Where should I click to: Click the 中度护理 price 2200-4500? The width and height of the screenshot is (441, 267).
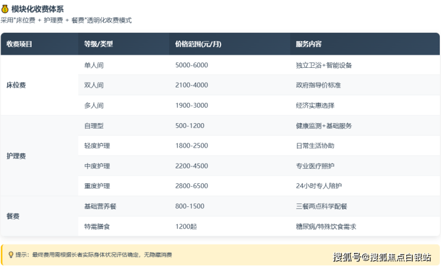(191, 166)
